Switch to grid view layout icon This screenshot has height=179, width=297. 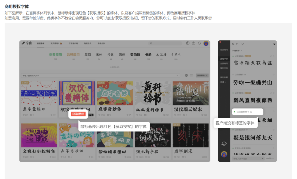tap(187, 75)
